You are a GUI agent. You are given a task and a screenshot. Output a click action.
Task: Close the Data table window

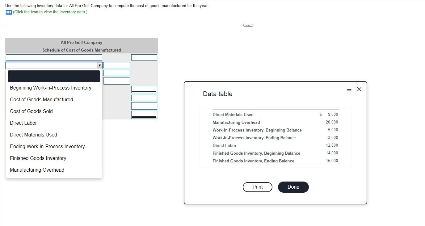pos(359,89)
